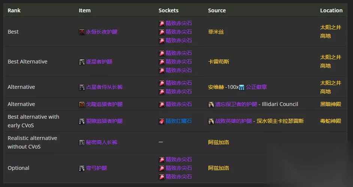Screen dimensions: 353x187
Task: Open the 逐星者护腿 item link
Action: coord(99,62)
